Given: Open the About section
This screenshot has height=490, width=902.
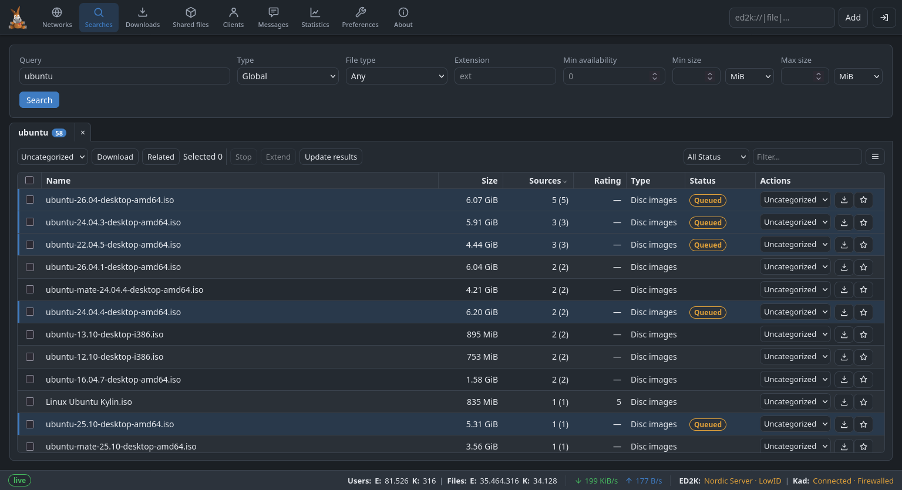Looking at the screenshot, I should point(403,18).
